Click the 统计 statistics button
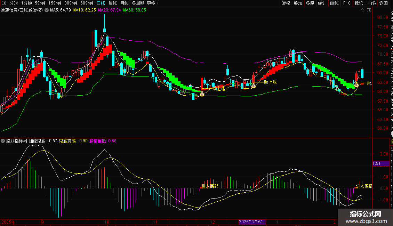Screen dimensions: 393x226 322,3
